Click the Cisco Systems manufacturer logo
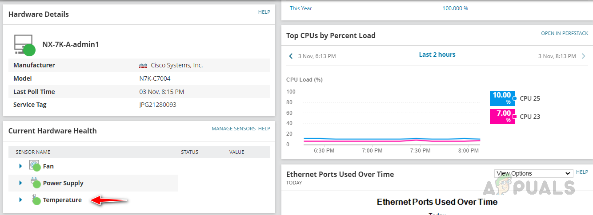This screenshot has height=215, width=593. [x=143, y=66]
